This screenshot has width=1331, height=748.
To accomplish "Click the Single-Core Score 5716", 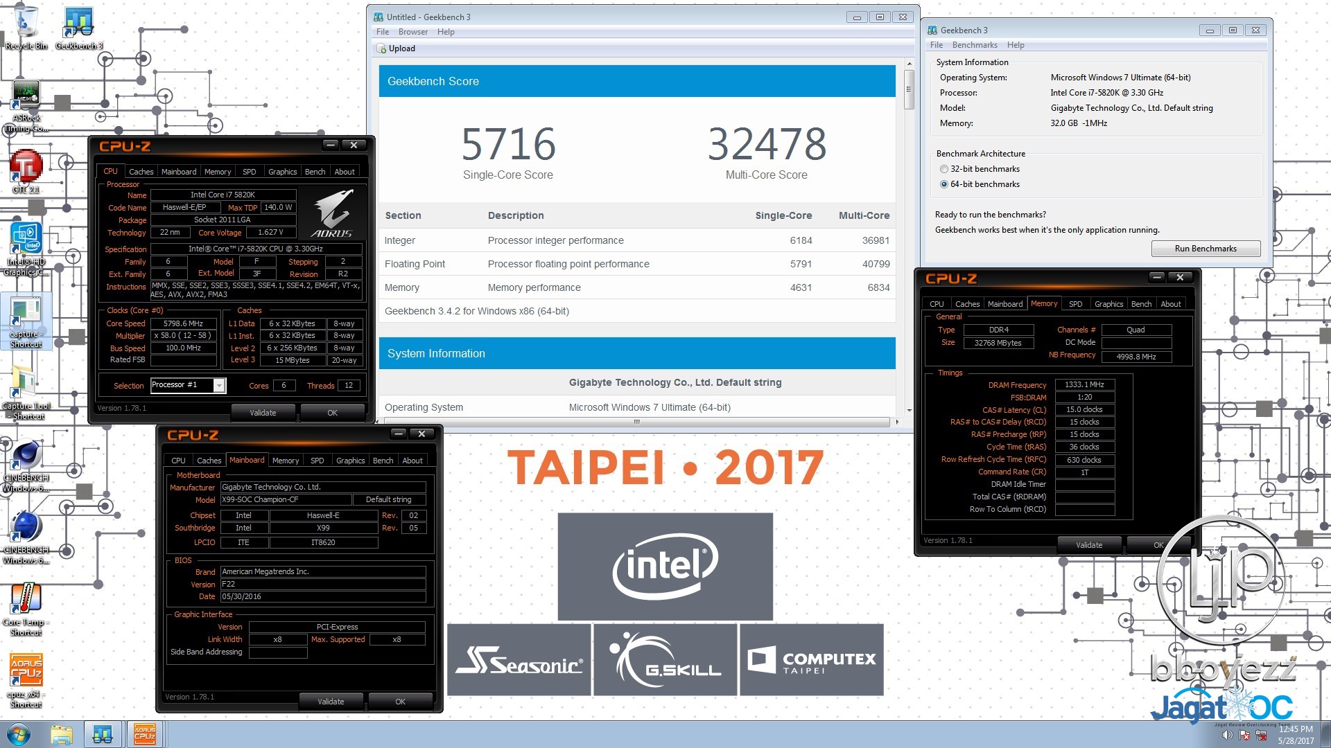I will pyautogui.click(x=508, y=144).
